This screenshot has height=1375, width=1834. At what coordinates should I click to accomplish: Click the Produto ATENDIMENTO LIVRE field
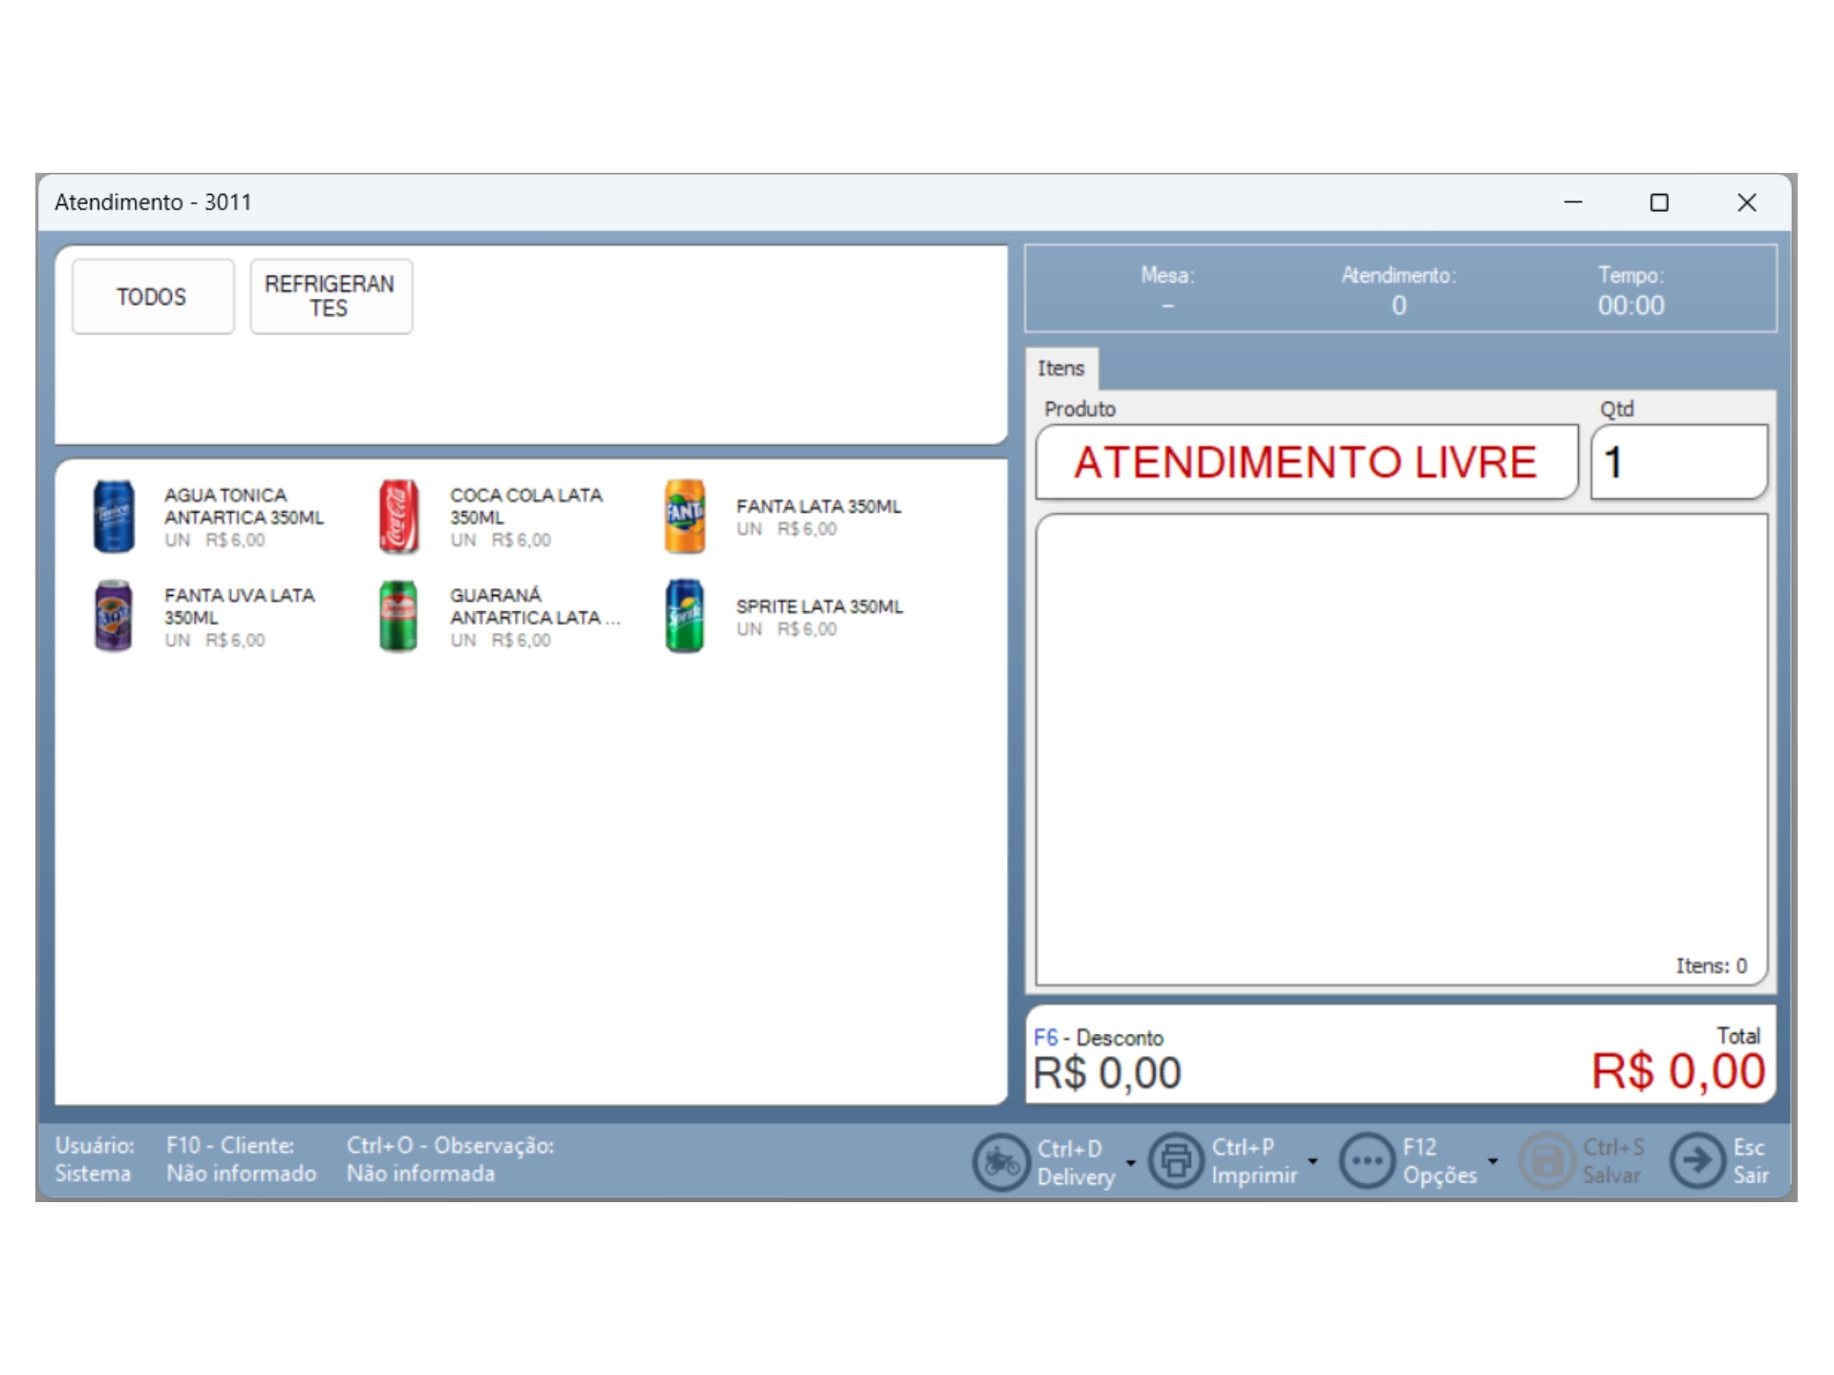click(x=1305, y=462)
